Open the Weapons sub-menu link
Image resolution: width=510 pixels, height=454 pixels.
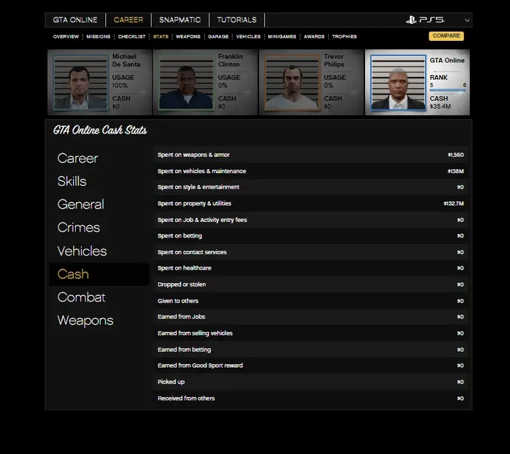(x=188, y=36)
